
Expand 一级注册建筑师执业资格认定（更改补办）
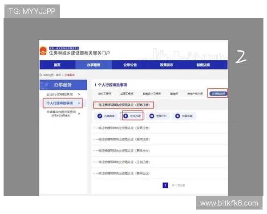coord(122,151)
